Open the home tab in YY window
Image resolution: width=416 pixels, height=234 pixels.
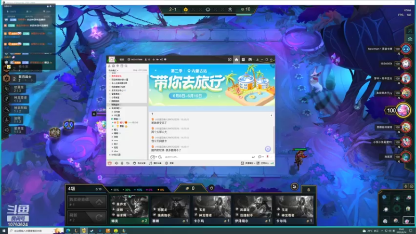tap(236, 59)
